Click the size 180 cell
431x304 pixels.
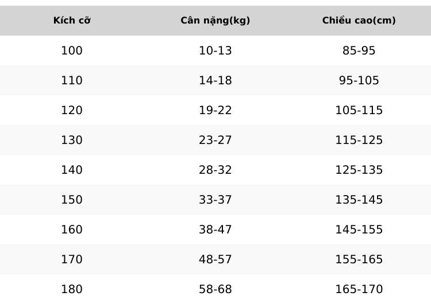(x=72, y=289)
